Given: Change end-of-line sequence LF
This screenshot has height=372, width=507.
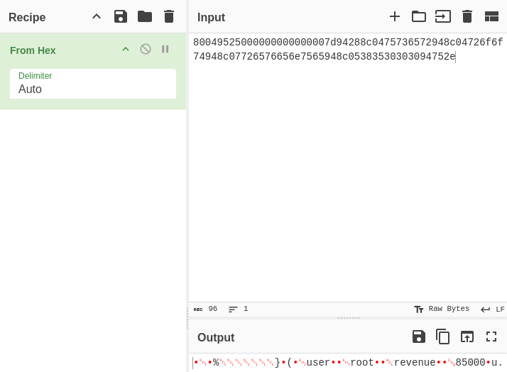Looking at the screenshot, I should click(493, 310).
